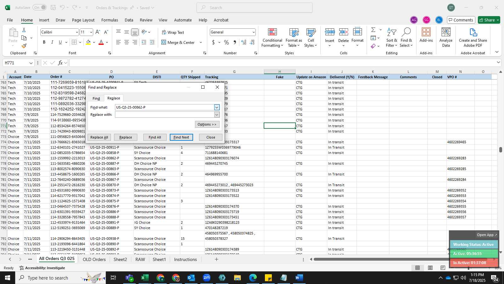The height and width of the screenshot is (284, 504).
Task: Apply the red Font Color
Action: pos(101,42)
